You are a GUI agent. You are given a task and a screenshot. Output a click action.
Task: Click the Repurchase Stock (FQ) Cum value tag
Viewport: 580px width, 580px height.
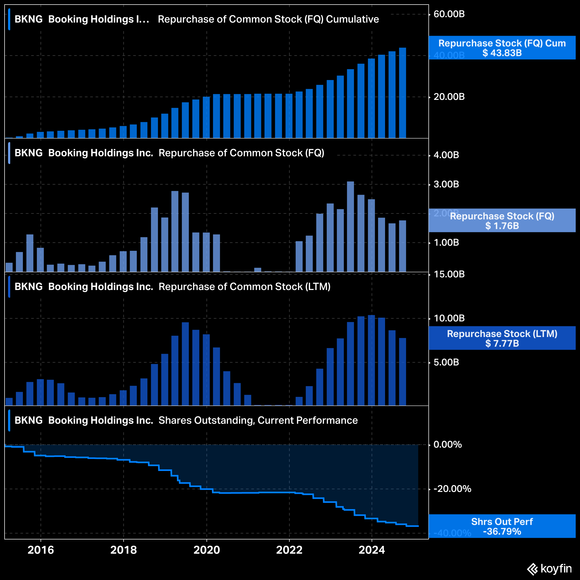(502, 48)
